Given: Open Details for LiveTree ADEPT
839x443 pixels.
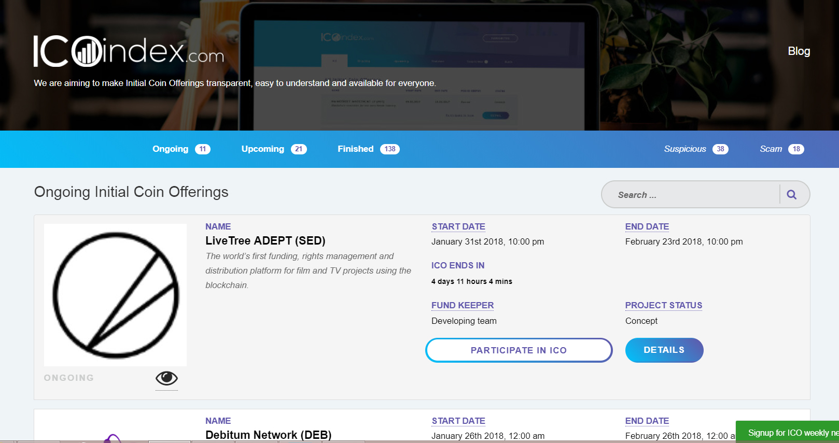Looking at the screenshot, I should point(664,350).
